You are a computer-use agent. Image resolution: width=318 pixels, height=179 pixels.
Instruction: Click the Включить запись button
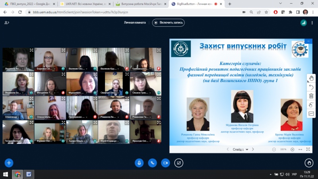tap(168, 23)
